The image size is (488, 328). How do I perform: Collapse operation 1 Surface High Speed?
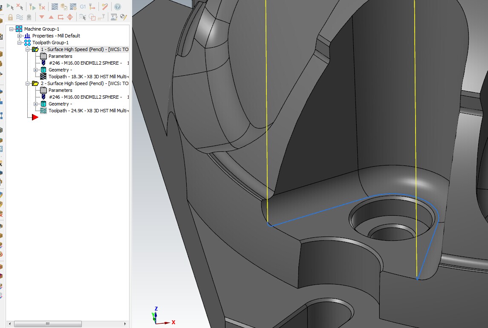tap(27, 49)
